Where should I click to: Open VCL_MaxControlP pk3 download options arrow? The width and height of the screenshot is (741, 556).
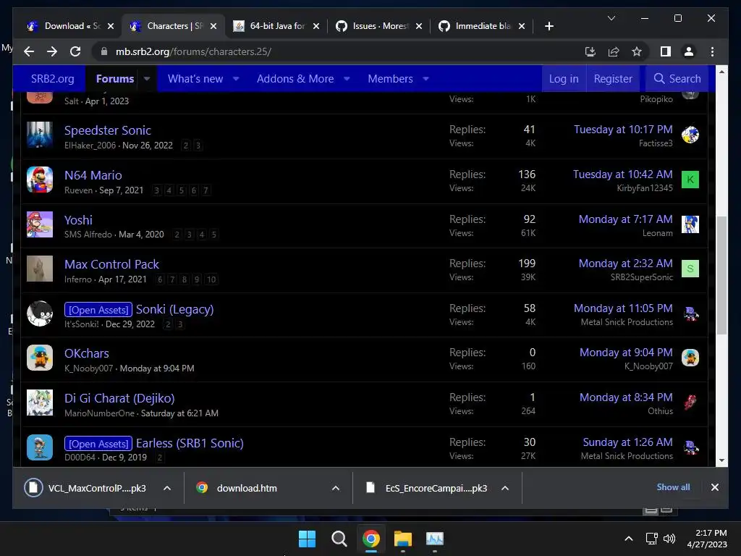tap(167, 488)
